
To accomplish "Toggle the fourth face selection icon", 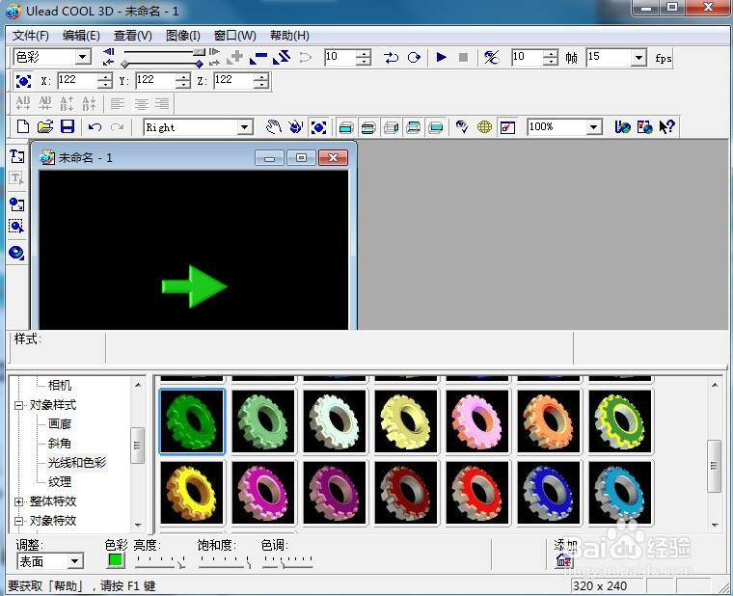I will [x=413, y=127].
